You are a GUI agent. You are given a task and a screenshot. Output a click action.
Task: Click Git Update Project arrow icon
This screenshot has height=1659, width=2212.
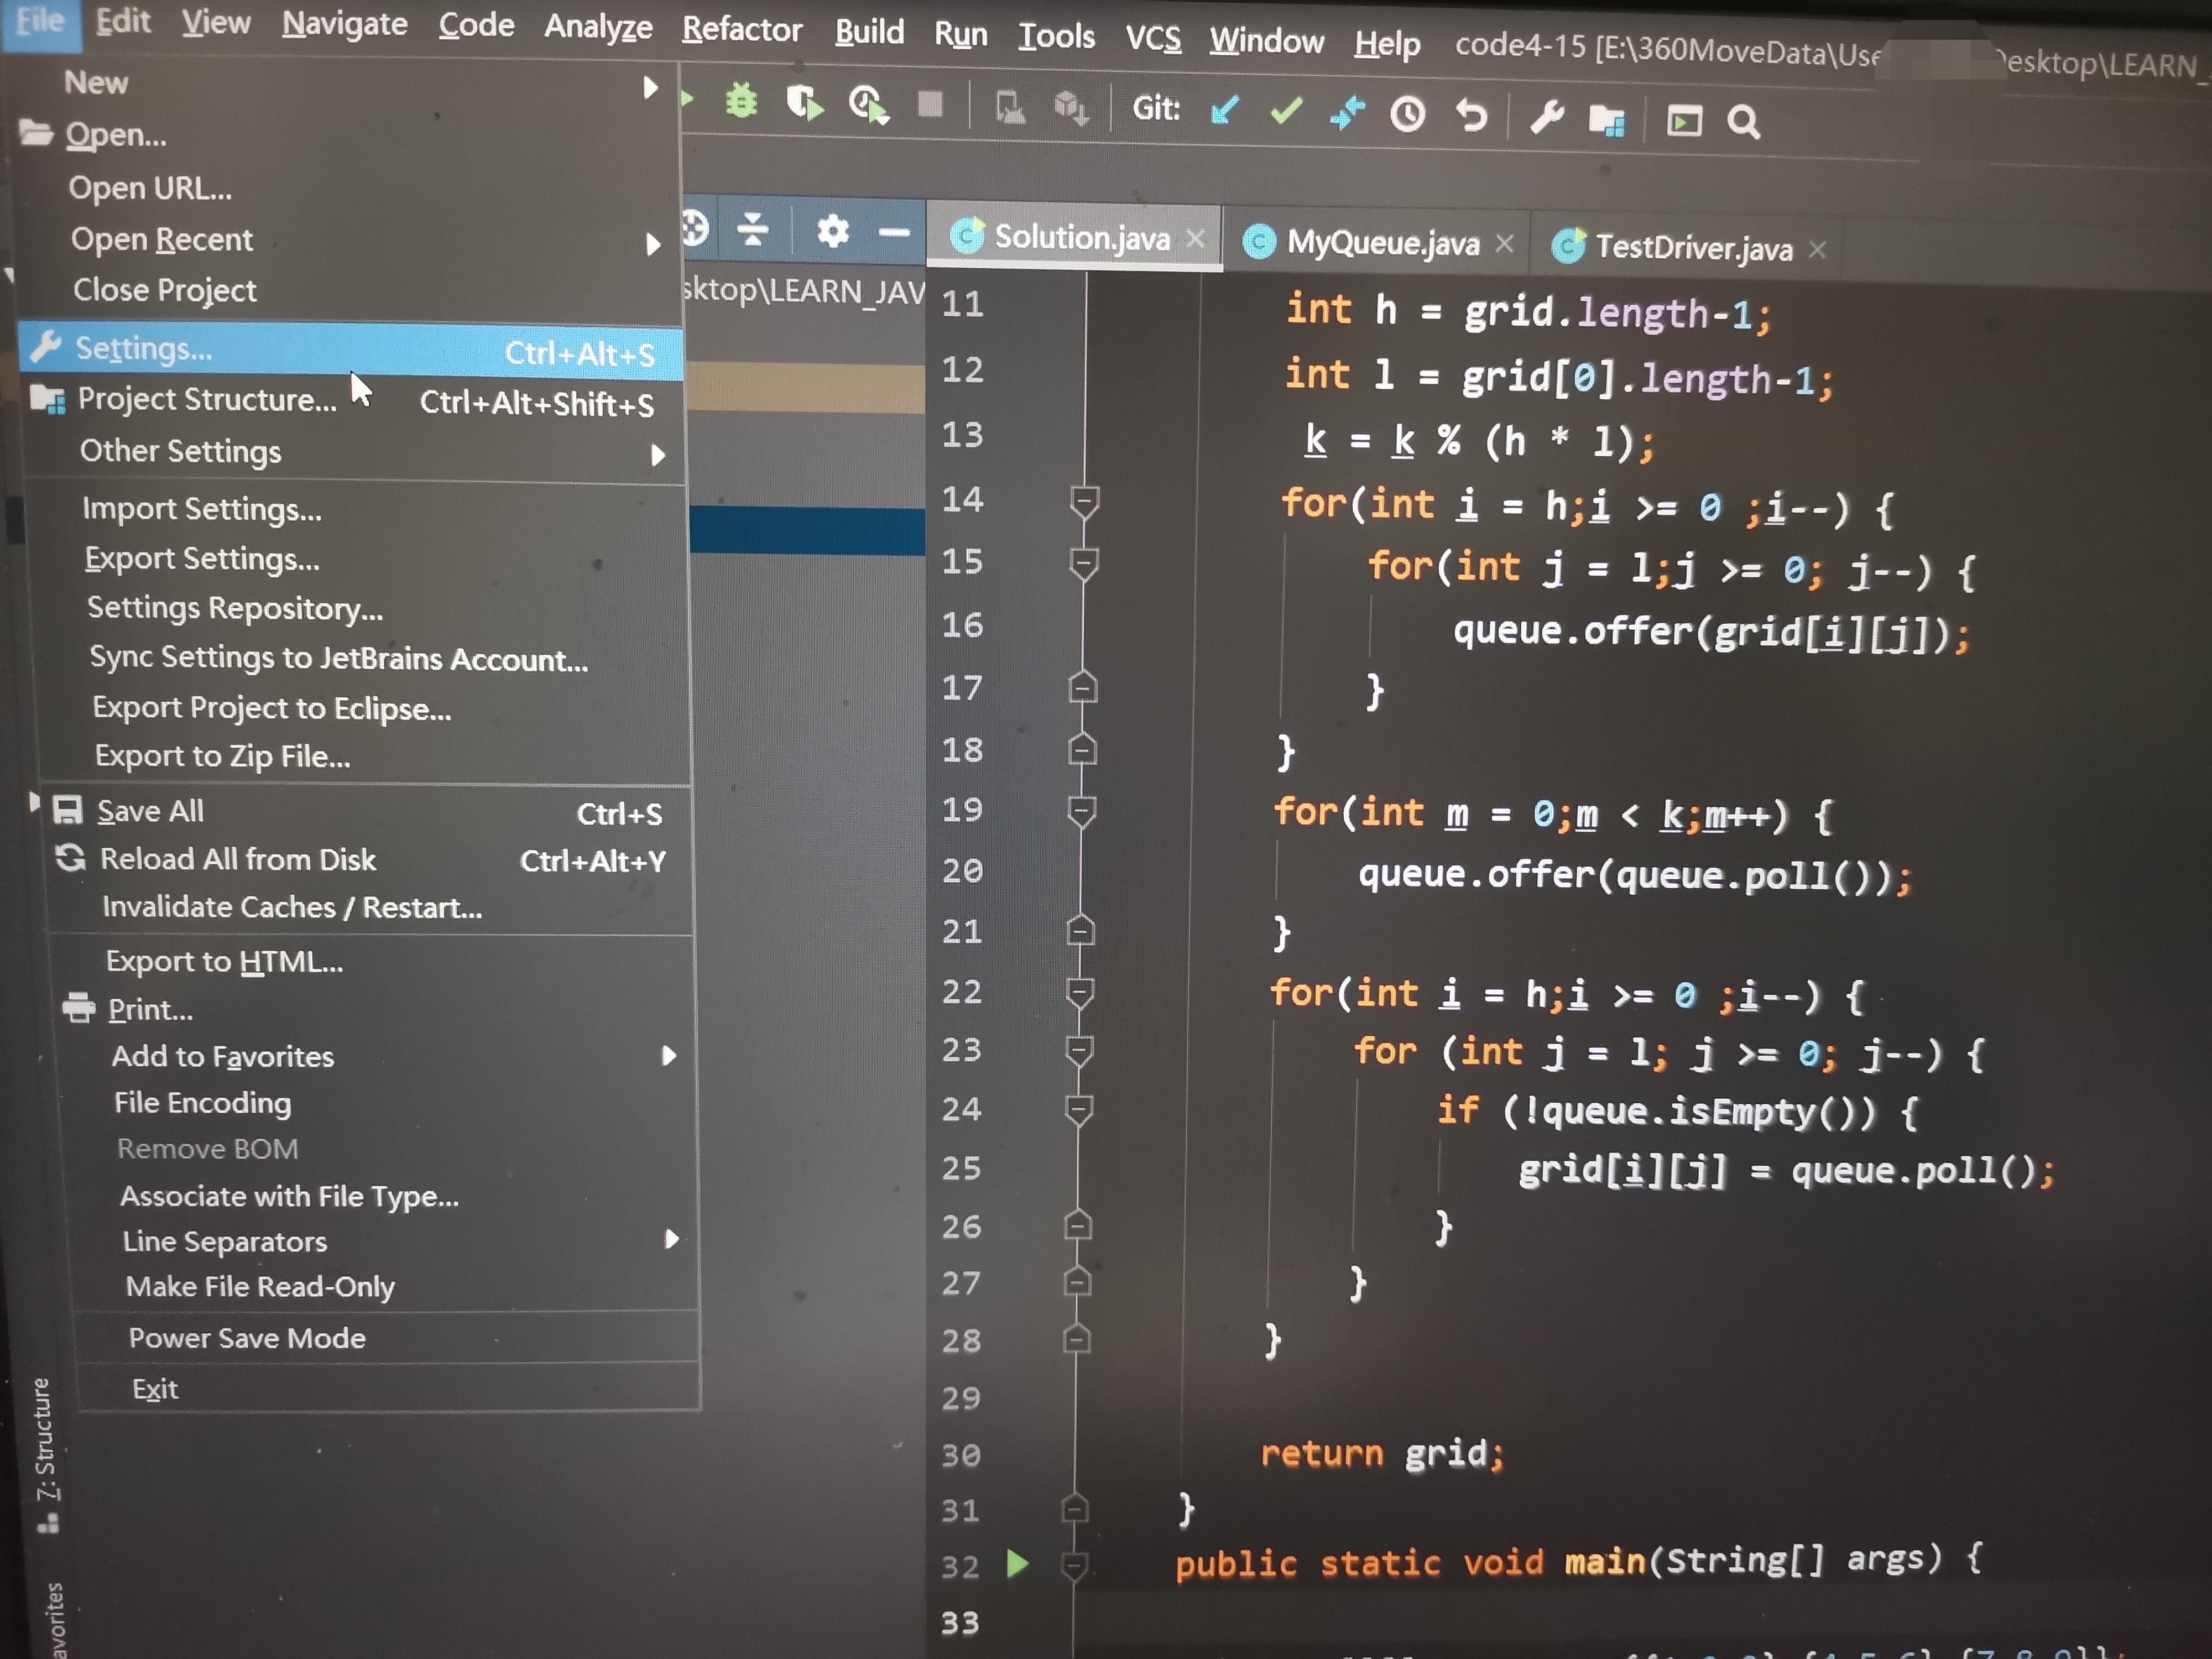click(x=1224, y=109)
